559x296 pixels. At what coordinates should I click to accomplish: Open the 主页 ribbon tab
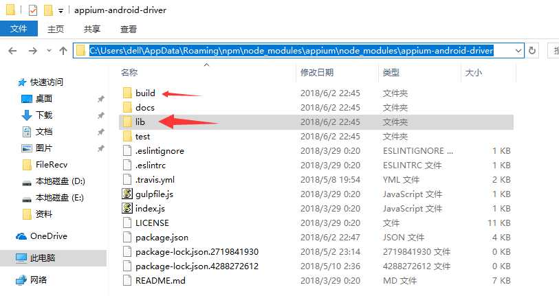(x=56, y=30)
